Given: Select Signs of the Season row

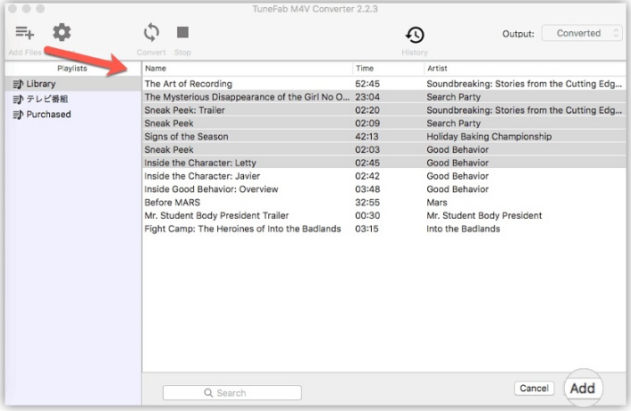Looking at the screenshot, I should pos(384,137).
